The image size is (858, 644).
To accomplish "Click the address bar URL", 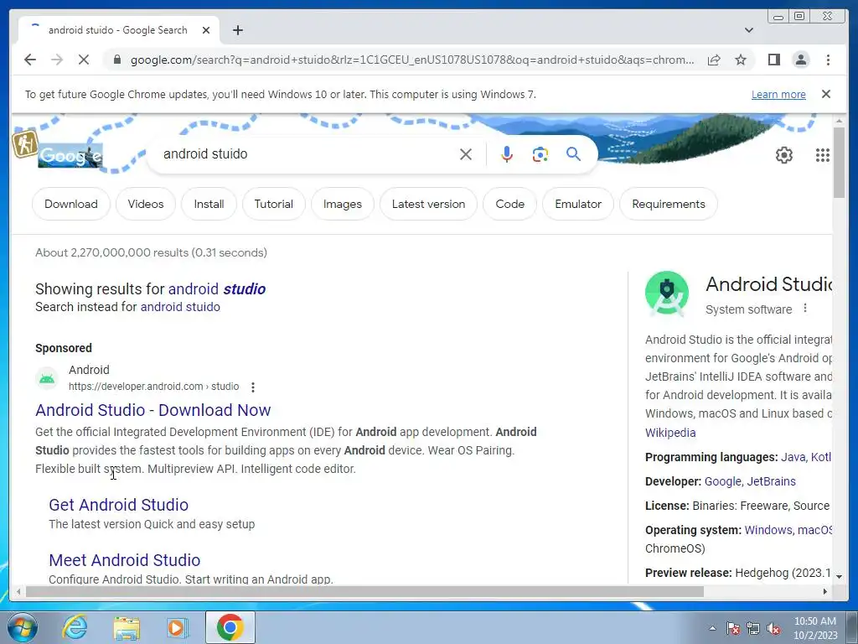I will pyautogui.click(x=412, y=60).
